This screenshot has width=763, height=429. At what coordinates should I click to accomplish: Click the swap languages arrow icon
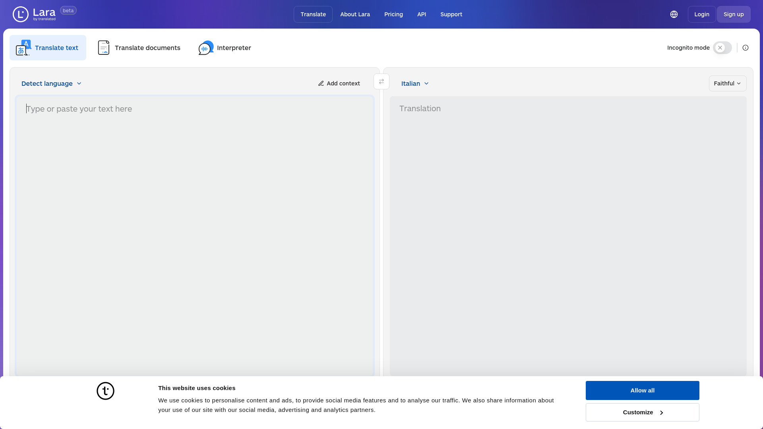[x=381, y=82]
